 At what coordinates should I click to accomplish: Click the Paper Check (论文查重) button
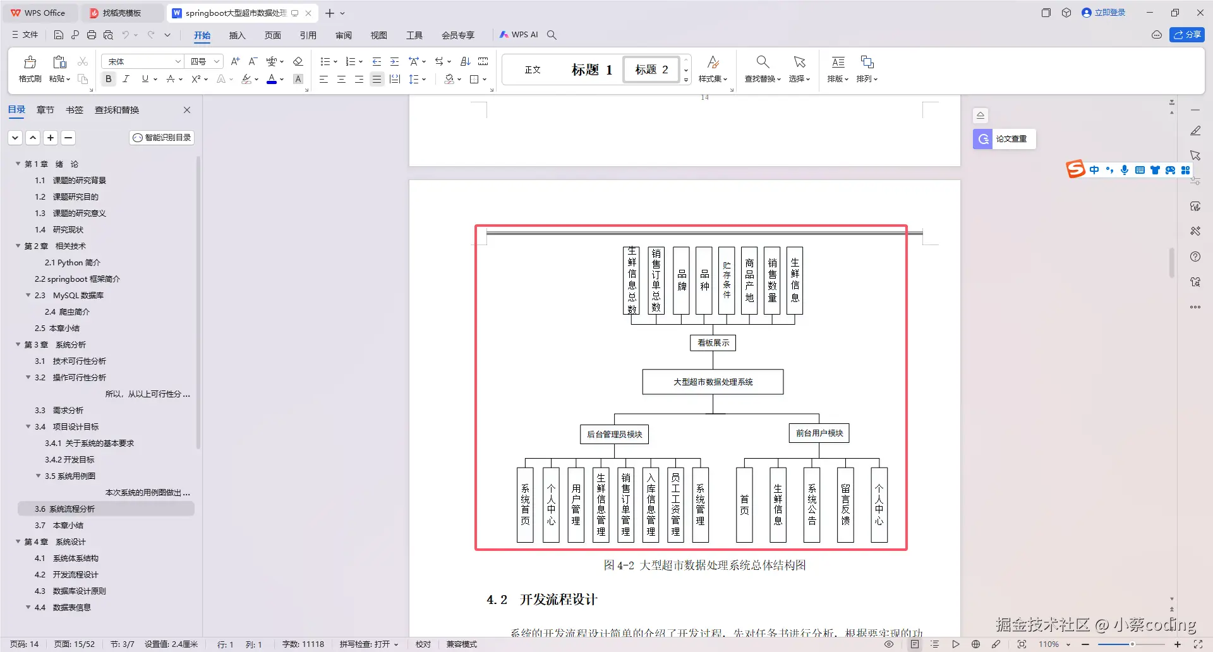[x=1004, y=139]
